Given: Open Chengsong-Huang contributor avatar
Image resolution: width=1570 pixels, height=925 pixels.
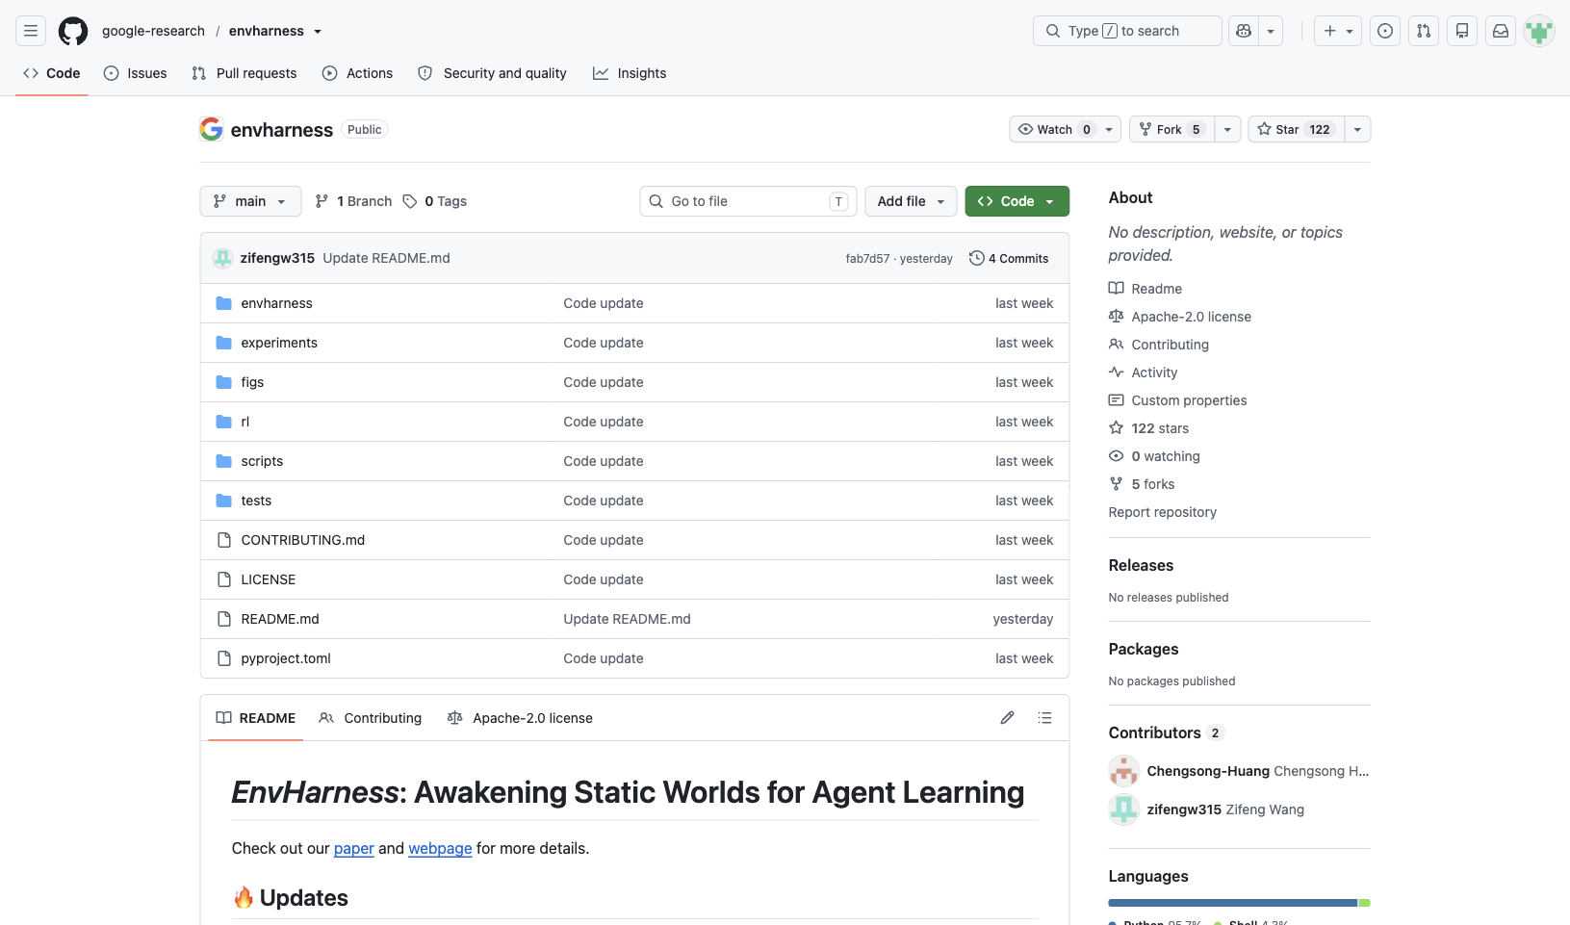Looking at the screenshot, I should coord(1124,771).
